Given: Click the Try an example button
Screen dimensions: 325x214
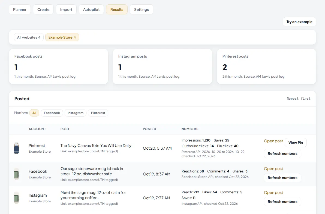Looking at the screenshot, I should pyautogui.click(x=299, y=22).
